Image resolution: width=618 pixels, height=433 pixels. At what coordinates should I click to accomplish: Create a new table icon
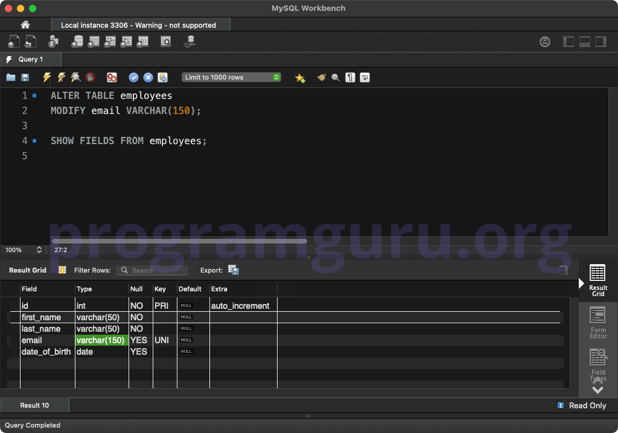(x=94, y=42)
